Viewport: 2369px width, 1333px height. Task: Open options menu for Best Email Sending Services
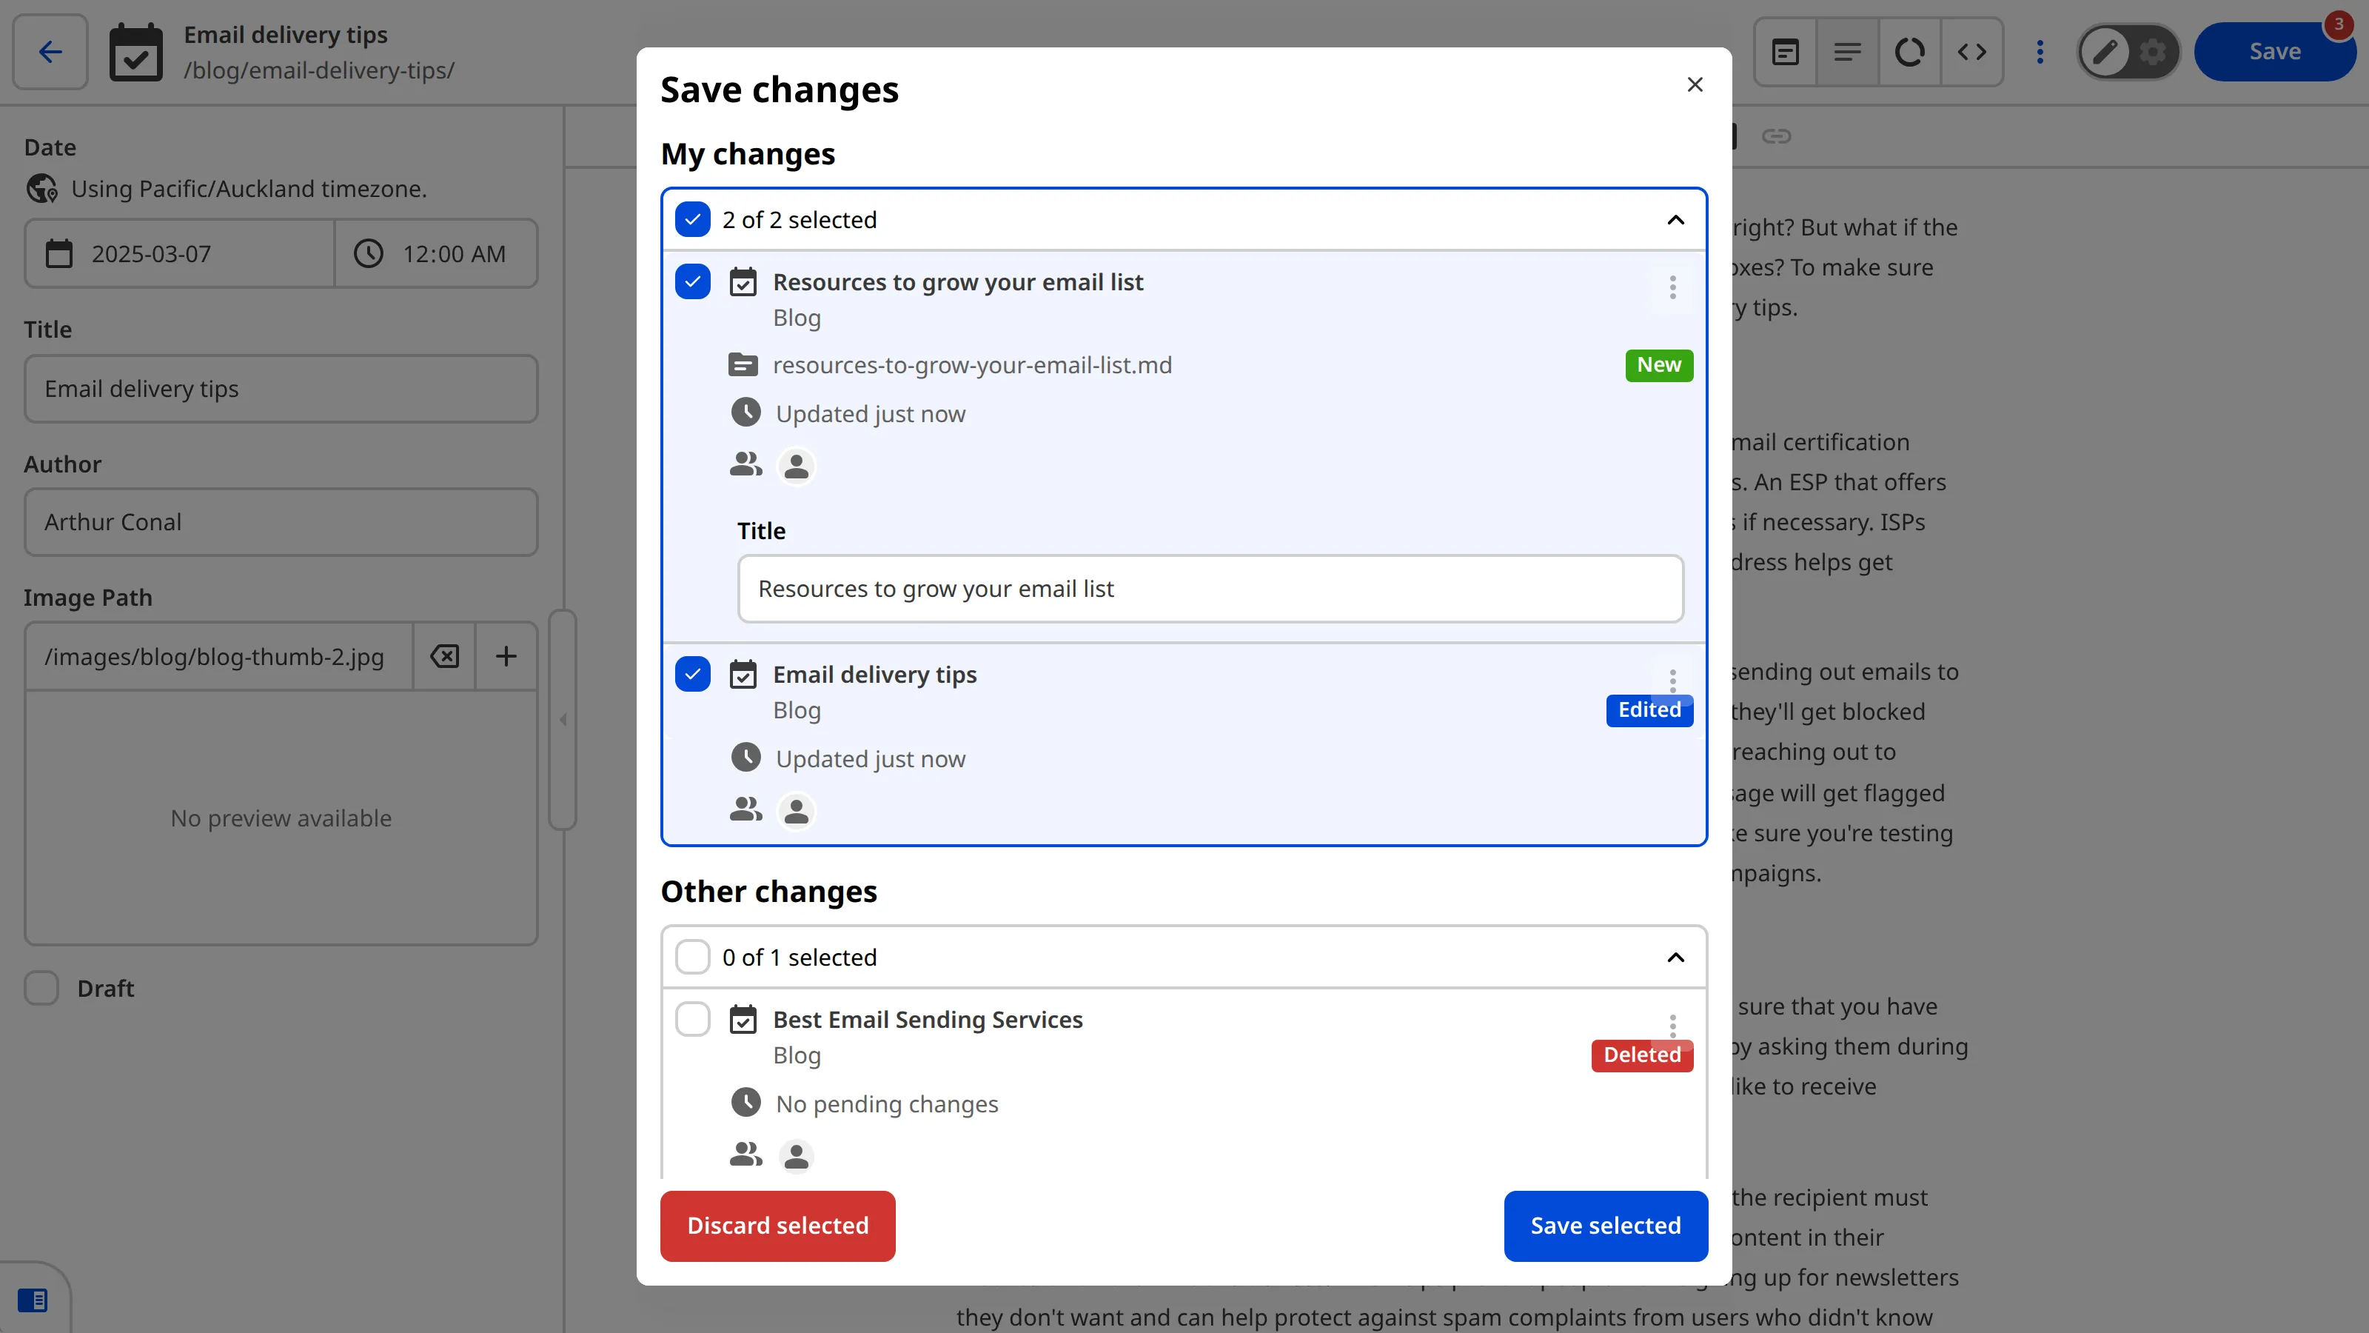click(x=1673, y=1025)
